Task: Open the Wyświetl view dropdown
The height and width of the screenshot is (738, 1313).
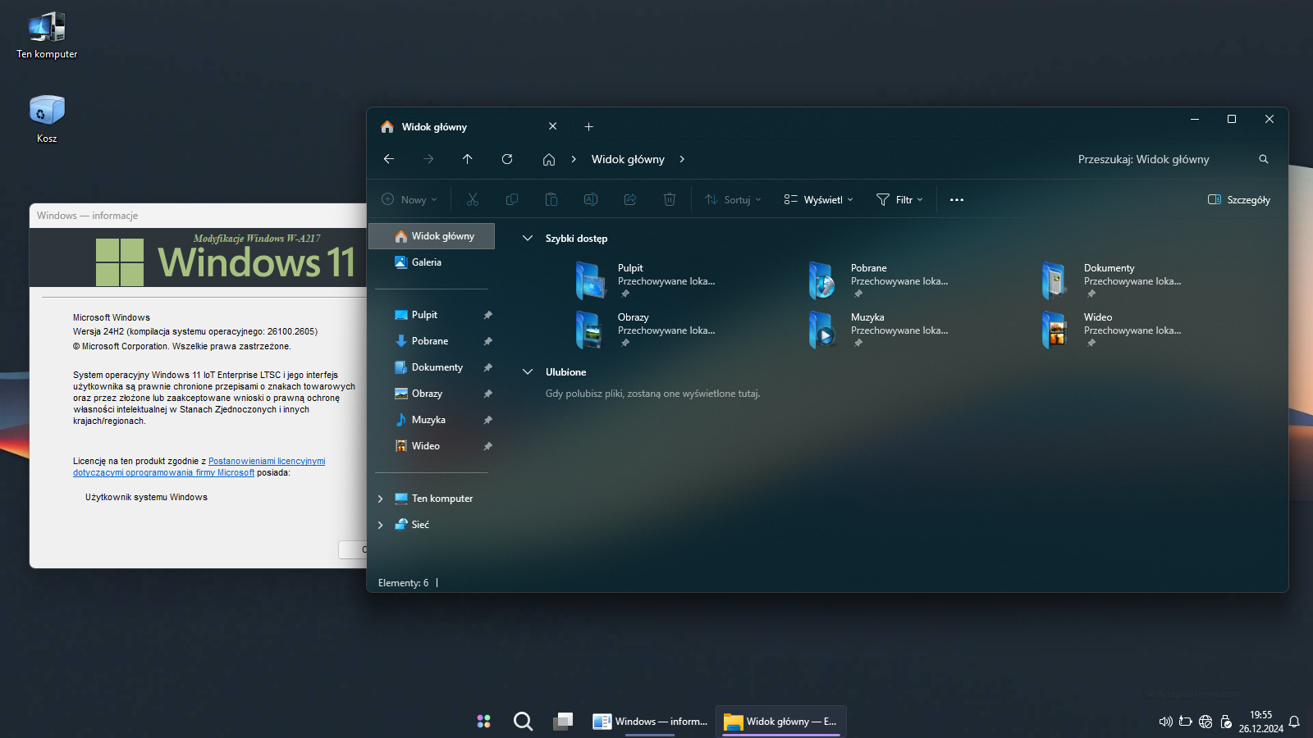Action: coord(818,200)
